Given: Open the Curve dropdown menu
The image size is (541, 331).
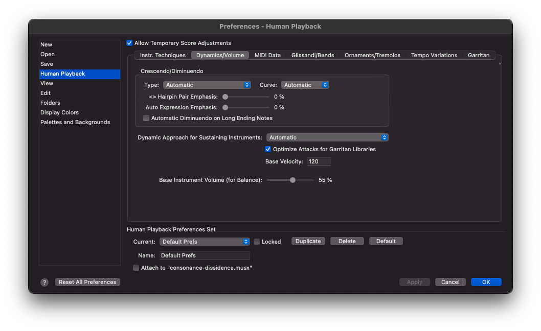Looking at the screenshot, I should (x=305, y=85).
